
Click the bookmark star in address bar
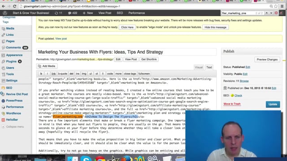tap(276, 6)
